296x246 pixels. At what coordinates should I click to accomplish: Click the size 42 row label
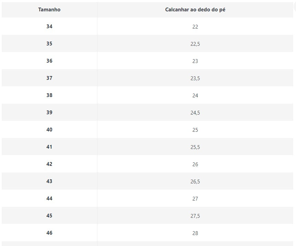pyautogui.click(x=49, y=164)
